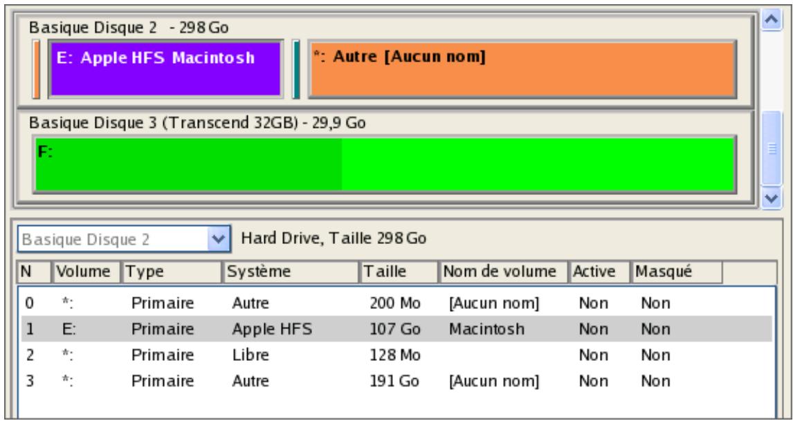Sort by the Nom de volume column header
This screenshot has width=793, height=421.
[x=504, y=272]
